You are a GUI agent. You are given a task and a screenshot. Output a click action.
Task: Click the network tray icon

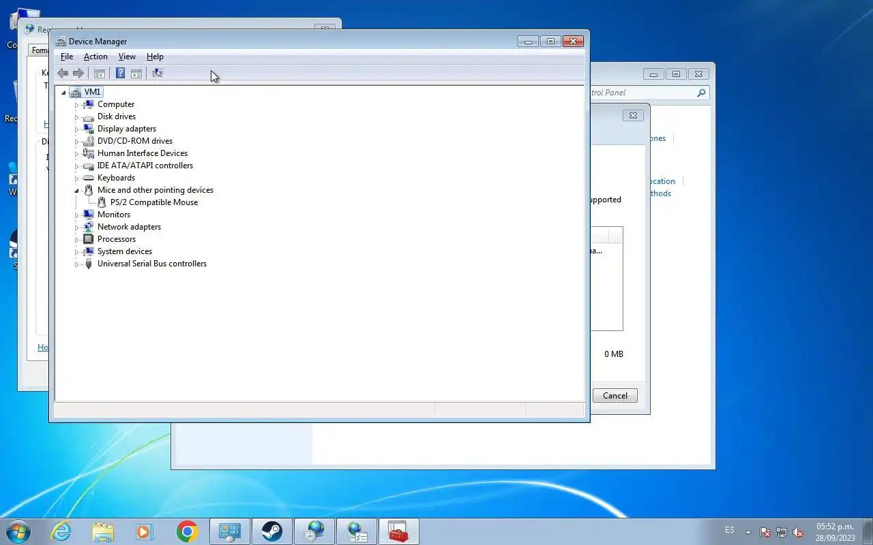point(782,532)
